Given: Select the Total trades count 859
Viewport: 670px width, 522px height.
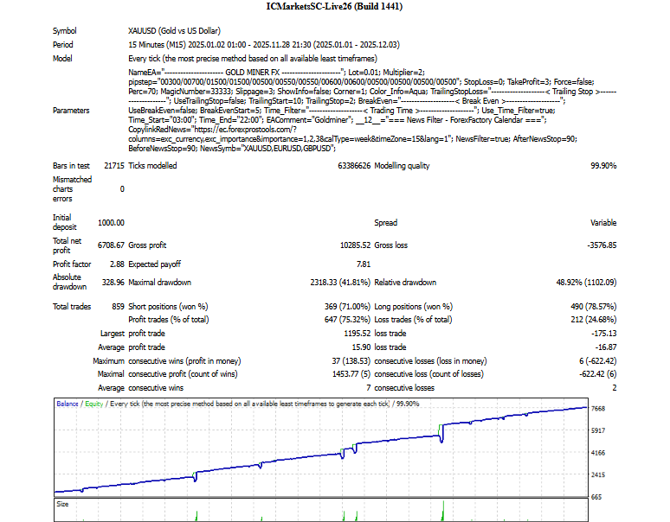Looking at the screenshot, I should pyautogui.click(x=117, y=306).
